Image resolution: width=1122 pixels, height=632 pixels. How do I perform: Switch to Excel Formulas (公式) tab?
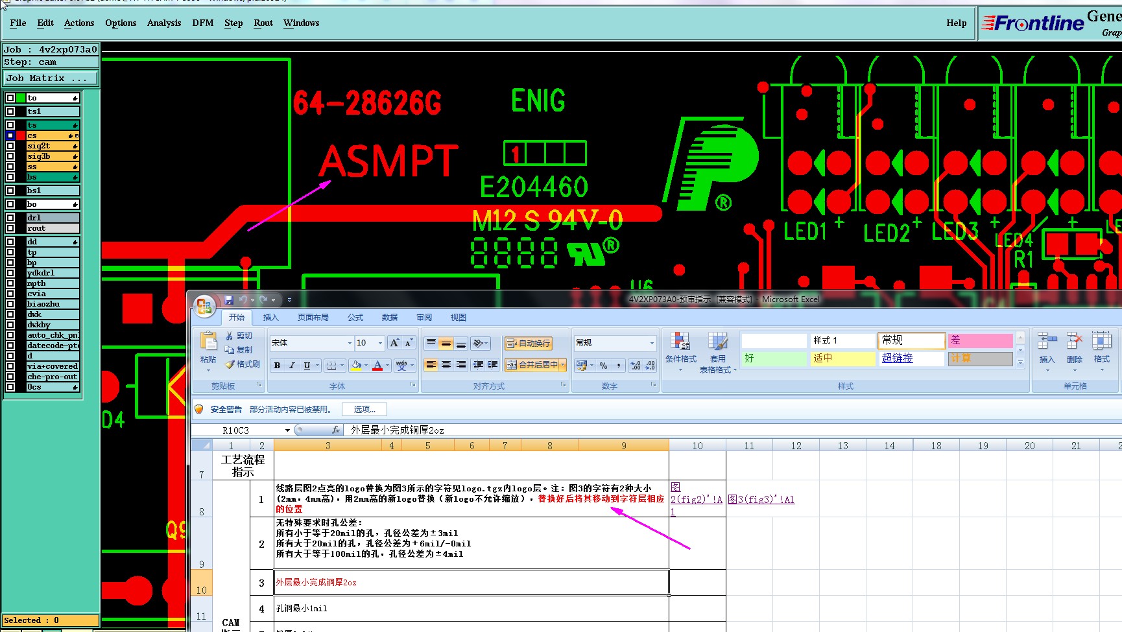click(355, 318)
